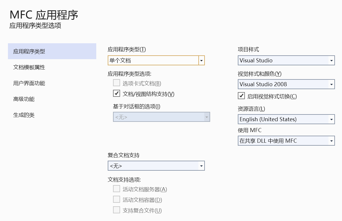
Task: Toggle the 活动文档服务器 checkbox
Action: click(x=117, y=189)
